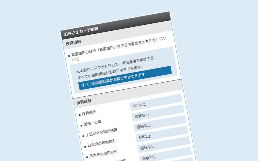Click the 元本割れリスクを許容して answer text

pos(116,65)
